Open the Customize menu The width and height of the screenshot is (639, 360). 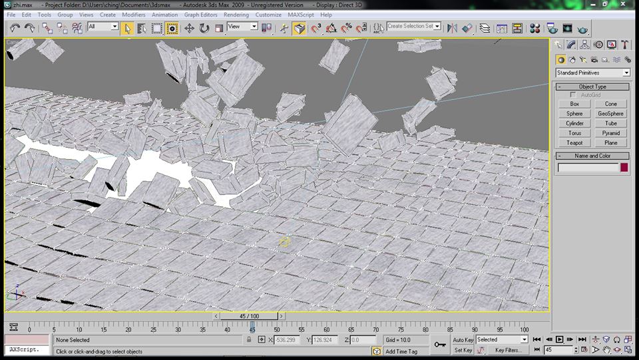(268, 15)
